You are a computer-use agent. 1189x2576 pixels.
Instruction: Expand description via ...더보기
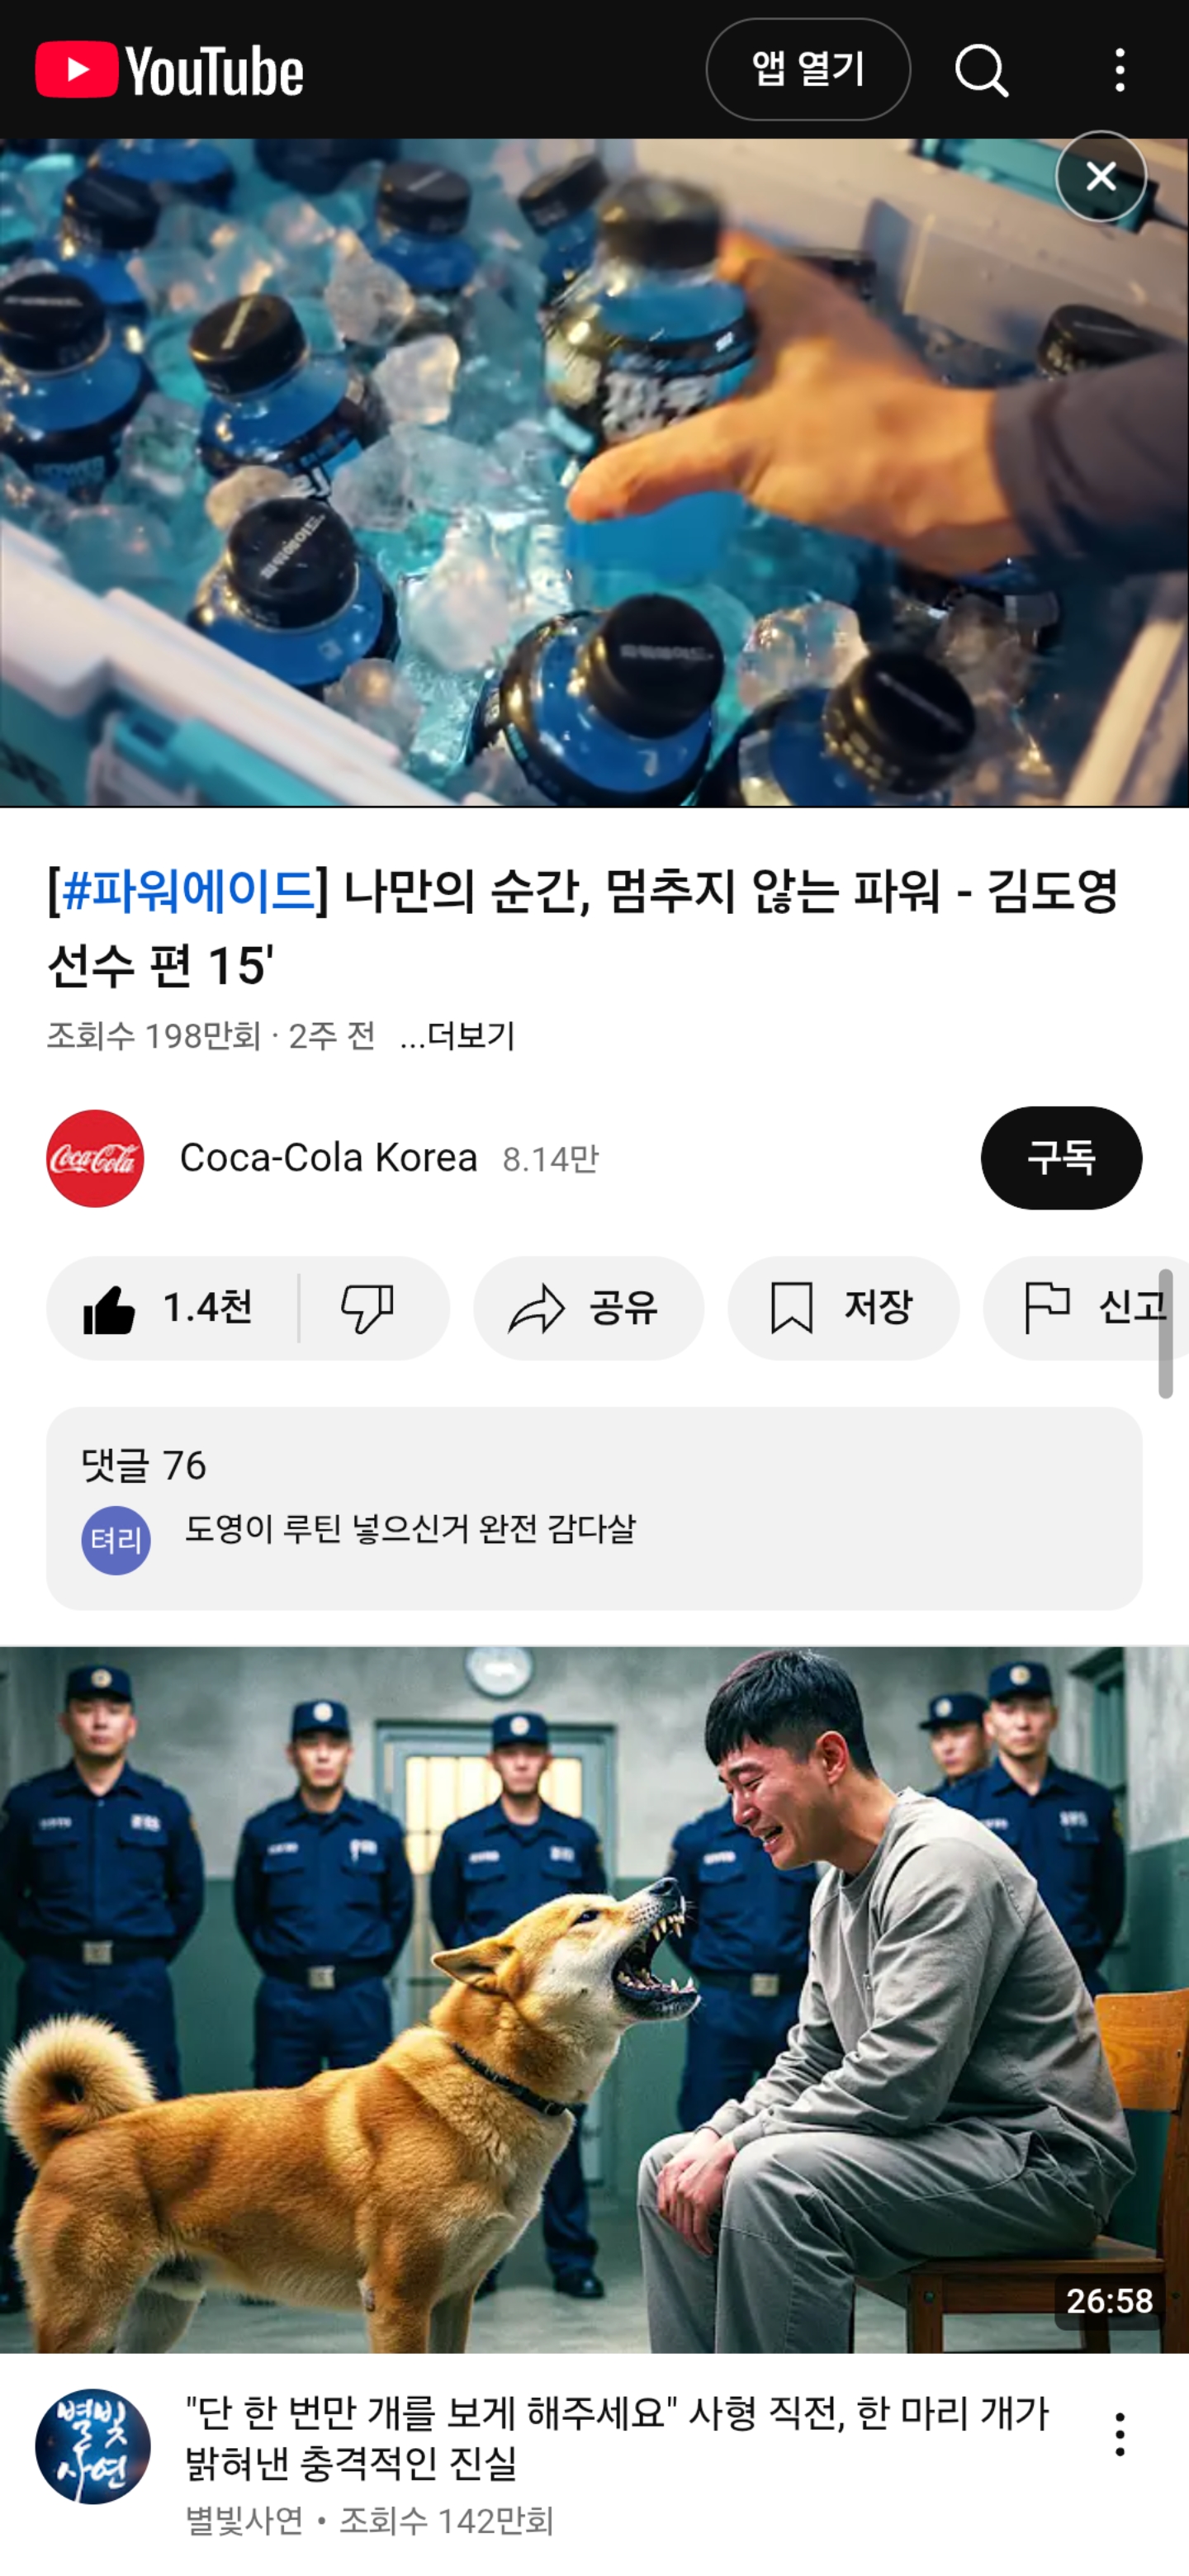(x=457, y=1036)
